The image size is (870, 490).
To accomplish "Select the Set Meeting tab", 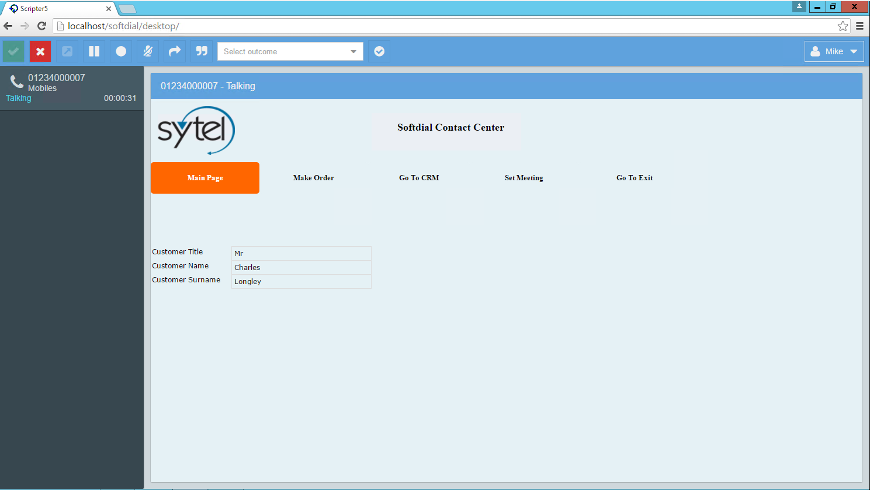I will coord(524,178).
